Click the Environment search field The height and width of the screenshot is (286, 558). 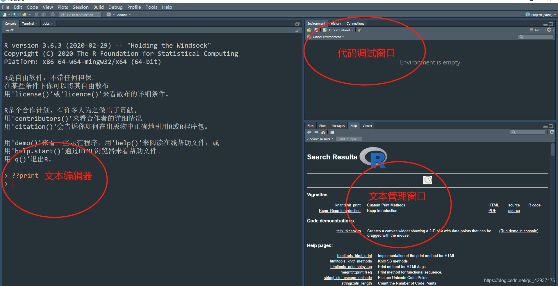point(535,37)
